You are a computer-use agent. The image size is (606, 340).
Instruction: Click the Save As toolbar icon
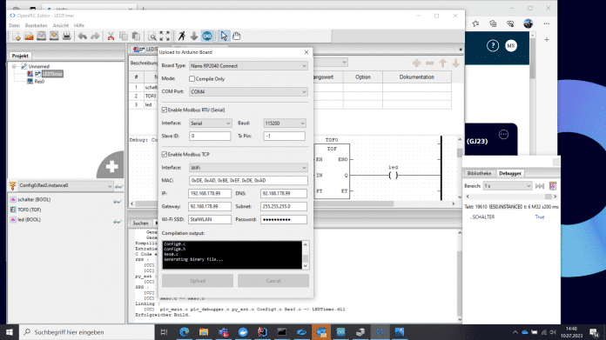tap(54, 37)
